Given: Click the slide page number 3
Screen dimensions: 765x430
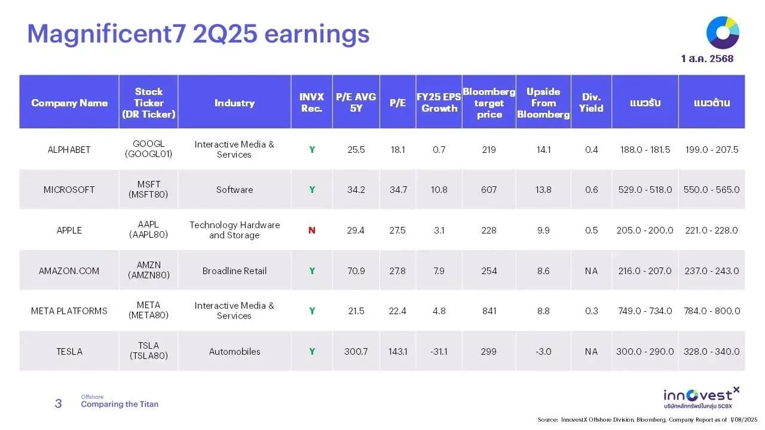Looking at the screenshot, I should tap(58, 404).
